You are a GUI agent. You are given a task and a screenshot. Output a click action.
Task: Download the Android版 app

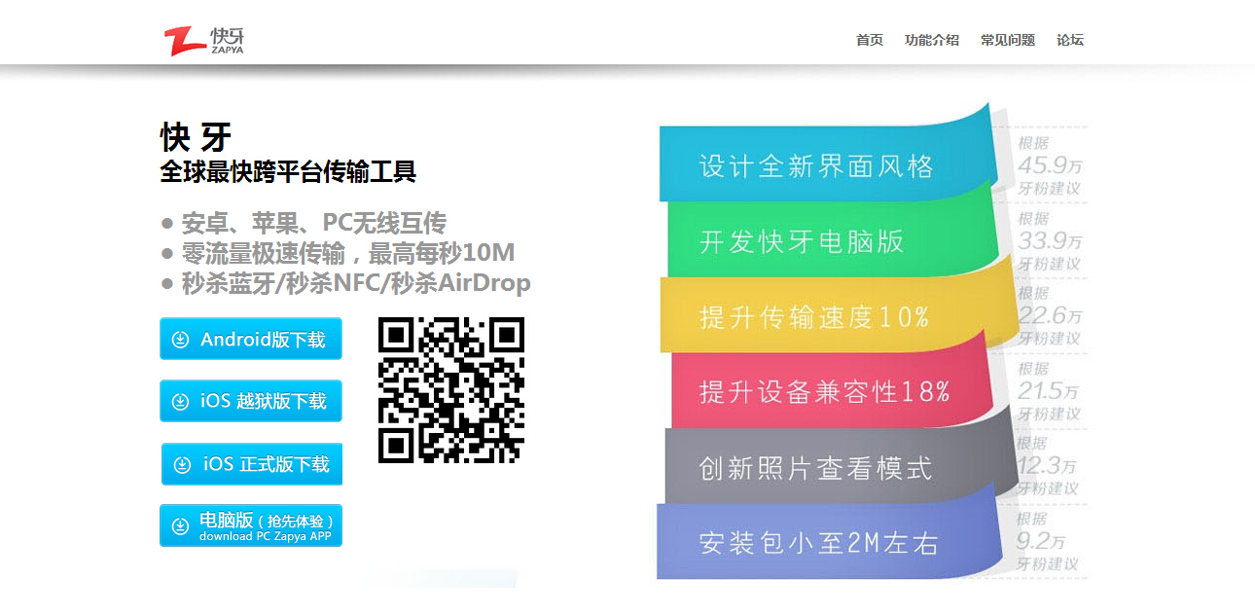(x=251, y=339)
